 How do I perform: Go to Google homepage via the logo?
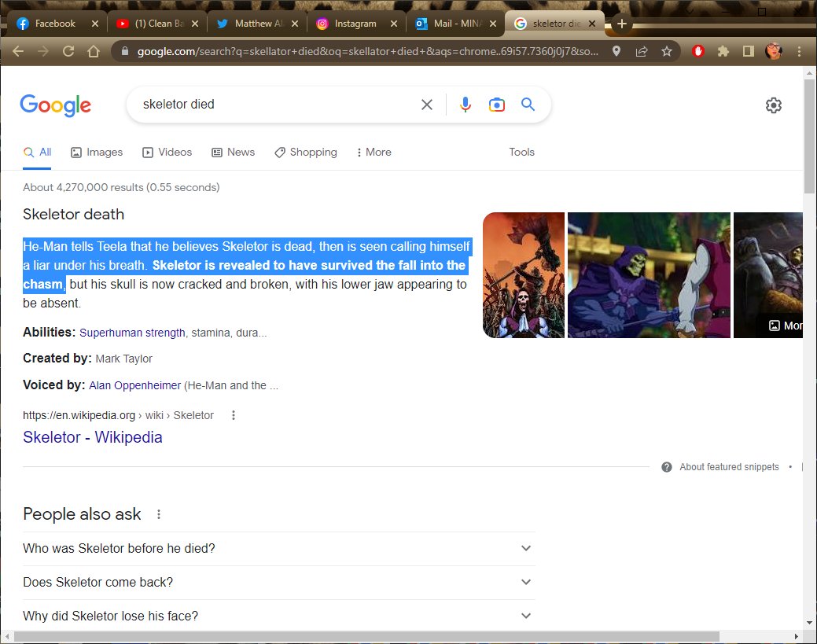(x=56, y=105)
